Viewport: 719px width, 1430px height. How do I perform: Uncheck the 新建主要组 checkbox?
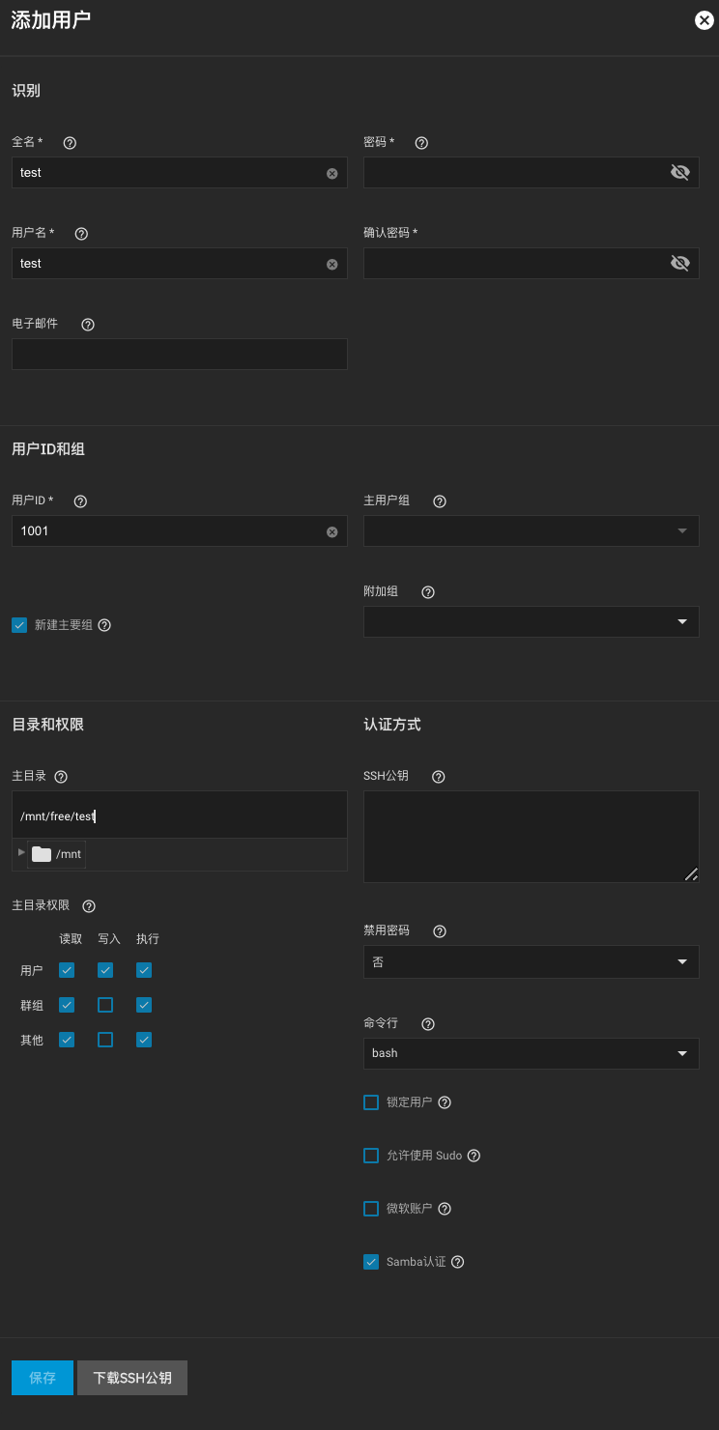point(19,625)
